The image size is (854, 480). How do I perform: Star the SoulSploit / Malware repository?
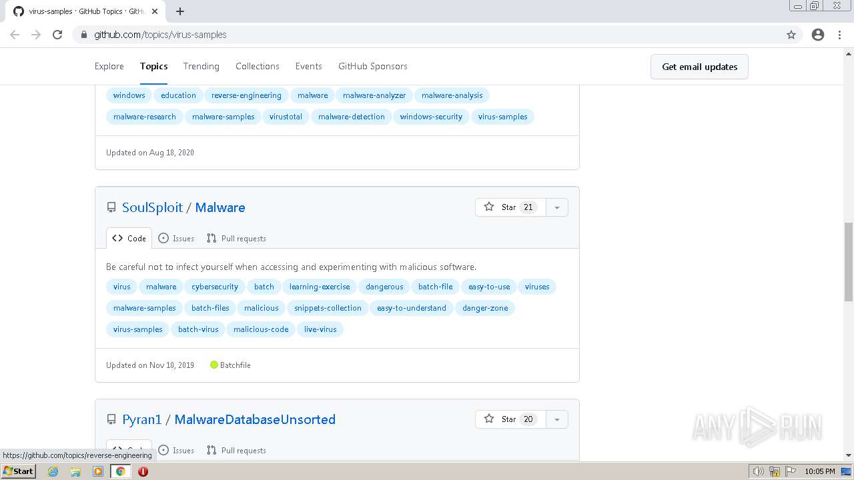tap(510, 207)
